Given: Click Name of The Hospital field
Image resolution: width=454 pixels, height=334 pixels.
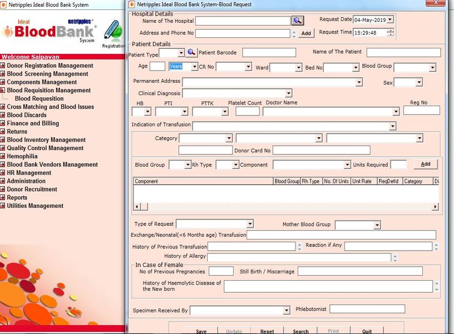Looking at the screenshot, I should (243, 21).
